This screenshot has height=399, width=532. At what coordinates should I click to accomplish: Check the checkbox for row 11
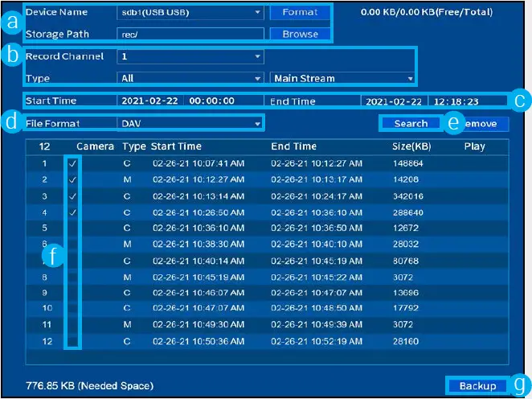(72, 325)
